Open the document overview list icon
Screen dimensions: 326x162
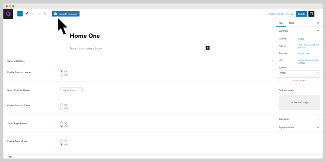coord(45,14)
